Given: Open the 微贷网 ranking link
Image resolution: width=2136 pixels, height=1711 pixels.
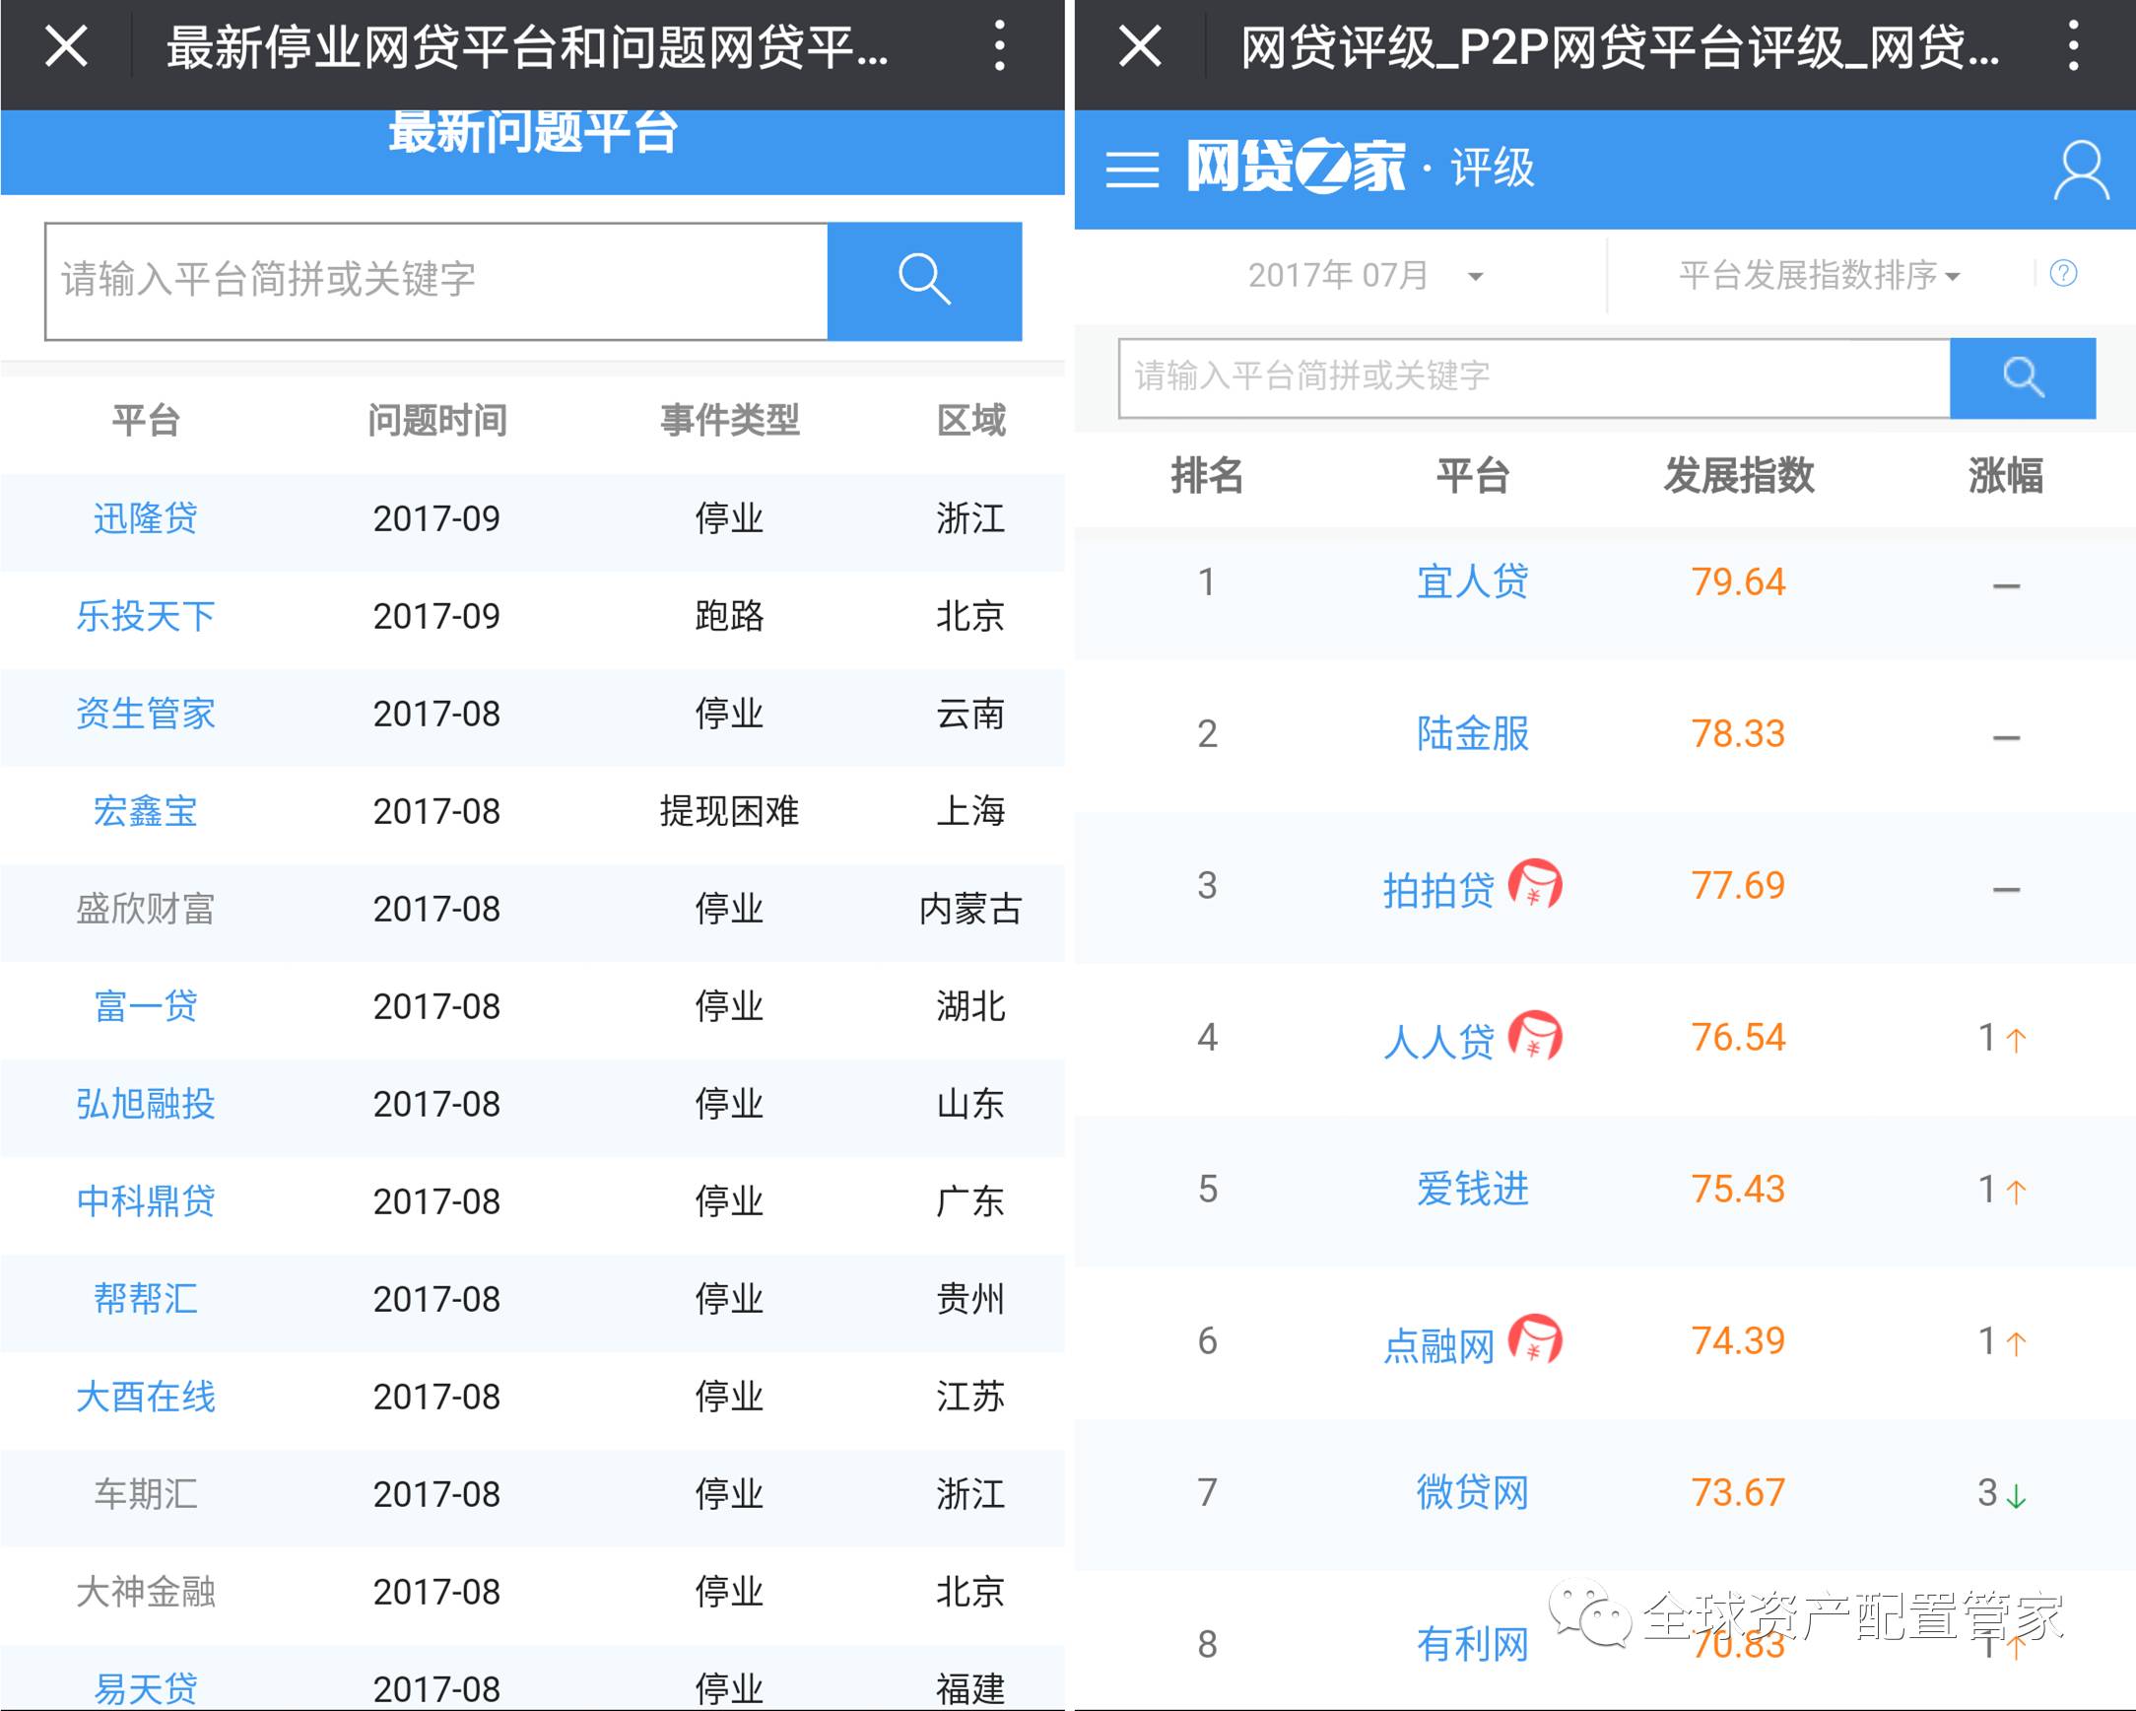Looking at the screenshot, I should (1472, 1492).
